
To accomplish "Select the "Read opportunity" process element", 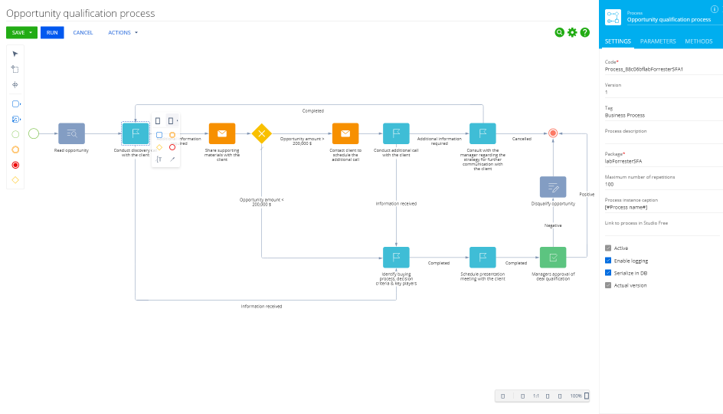I will pyautogui.click(x=71, y=133).
